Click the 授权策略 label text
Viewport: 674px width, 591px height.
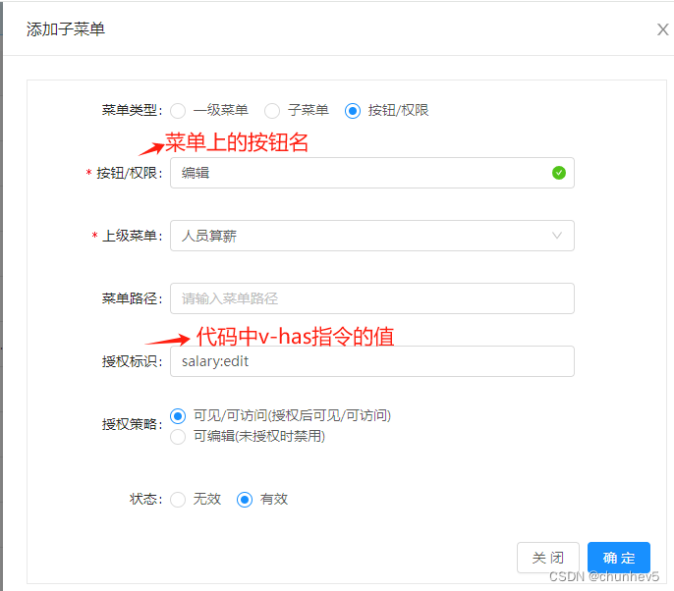pos(132,424)
